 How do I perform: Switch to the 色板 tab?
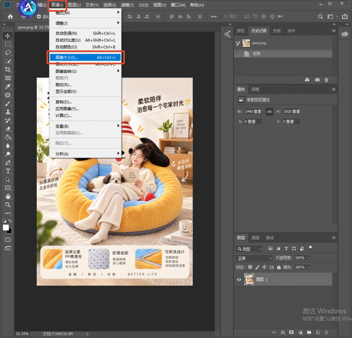point(277,31)
